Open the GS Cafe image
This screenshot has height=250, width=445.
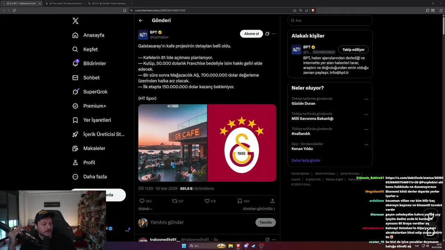172,143
